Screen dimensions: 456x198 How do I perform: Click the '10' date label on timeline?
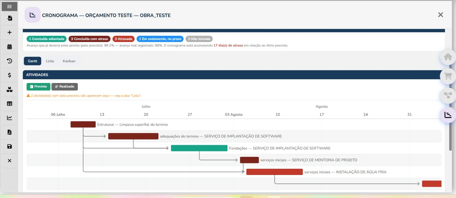coord(278,114)
